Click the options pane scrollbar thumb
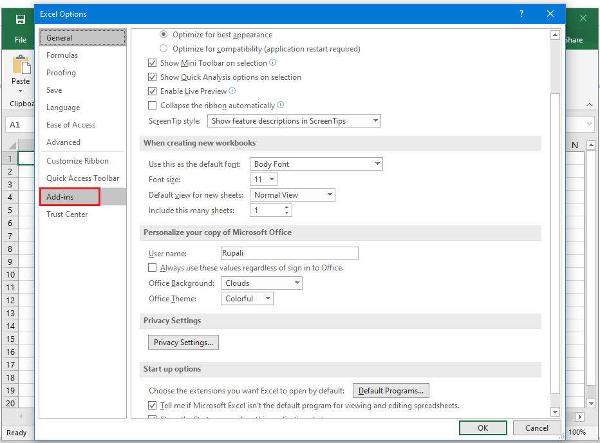 pyautogui.click(x=555, y=243)
